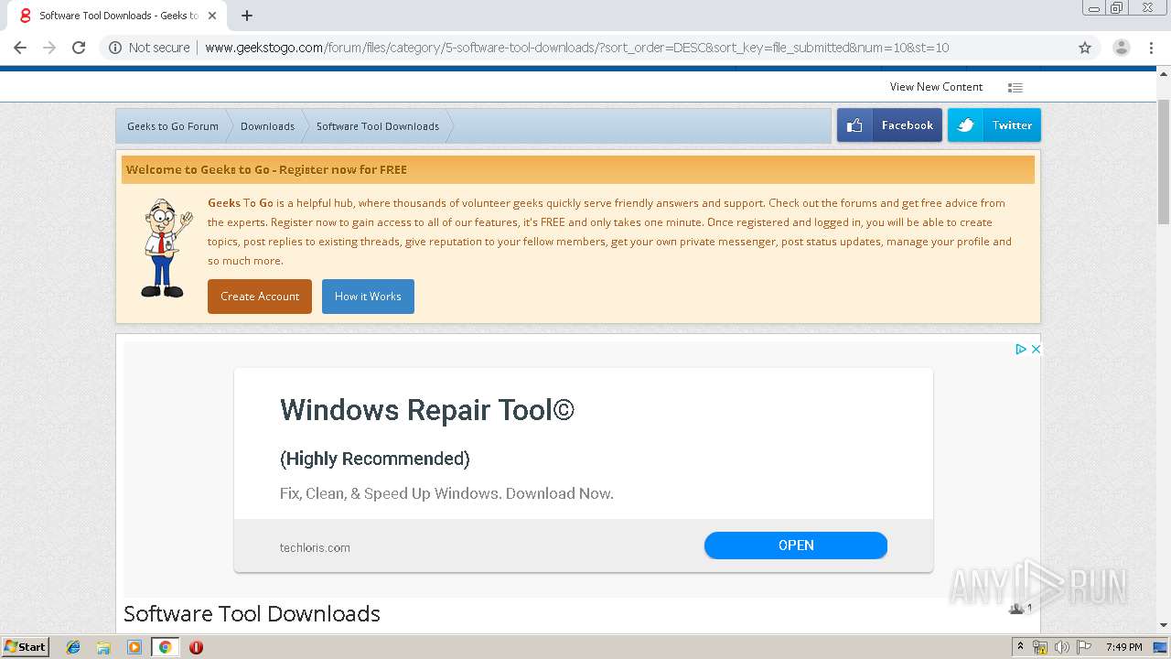Viewport: 1171px width, 659px height.
Task: Click the OPEN button in the ad
Action: (x=796, y=546)
